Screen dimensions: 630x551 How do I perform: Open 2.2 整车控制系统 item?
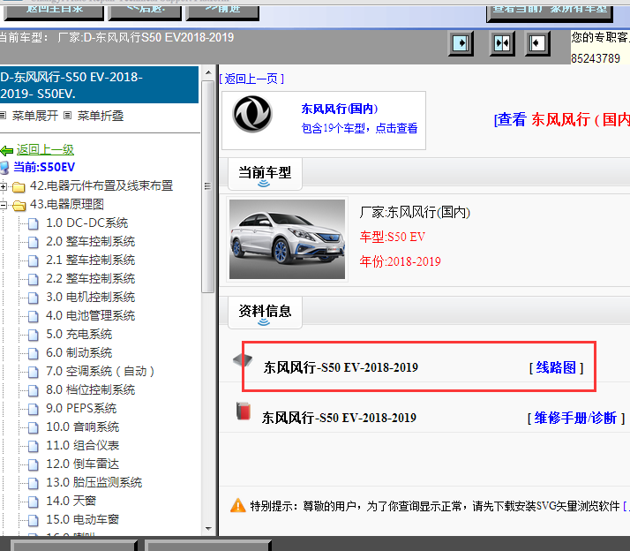pos(90,279)
